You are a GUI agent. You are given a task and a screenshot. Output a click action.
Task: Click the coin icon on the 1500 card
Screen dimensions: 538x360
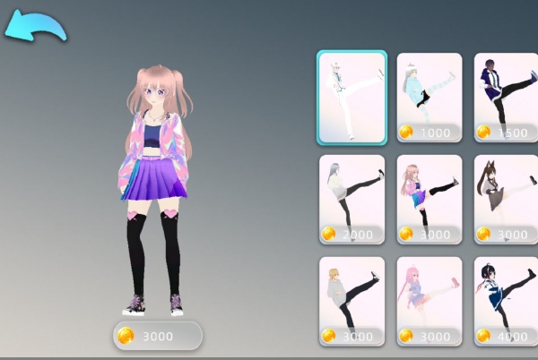click(484, 132)
